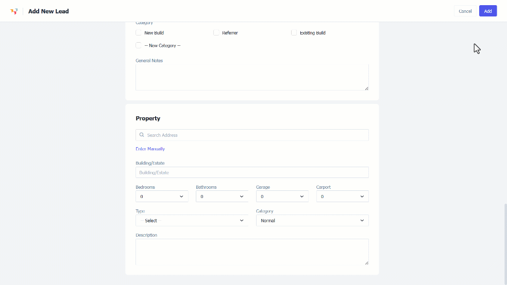
Task: Click the Cancel button
Action: (x=465, y=11)
